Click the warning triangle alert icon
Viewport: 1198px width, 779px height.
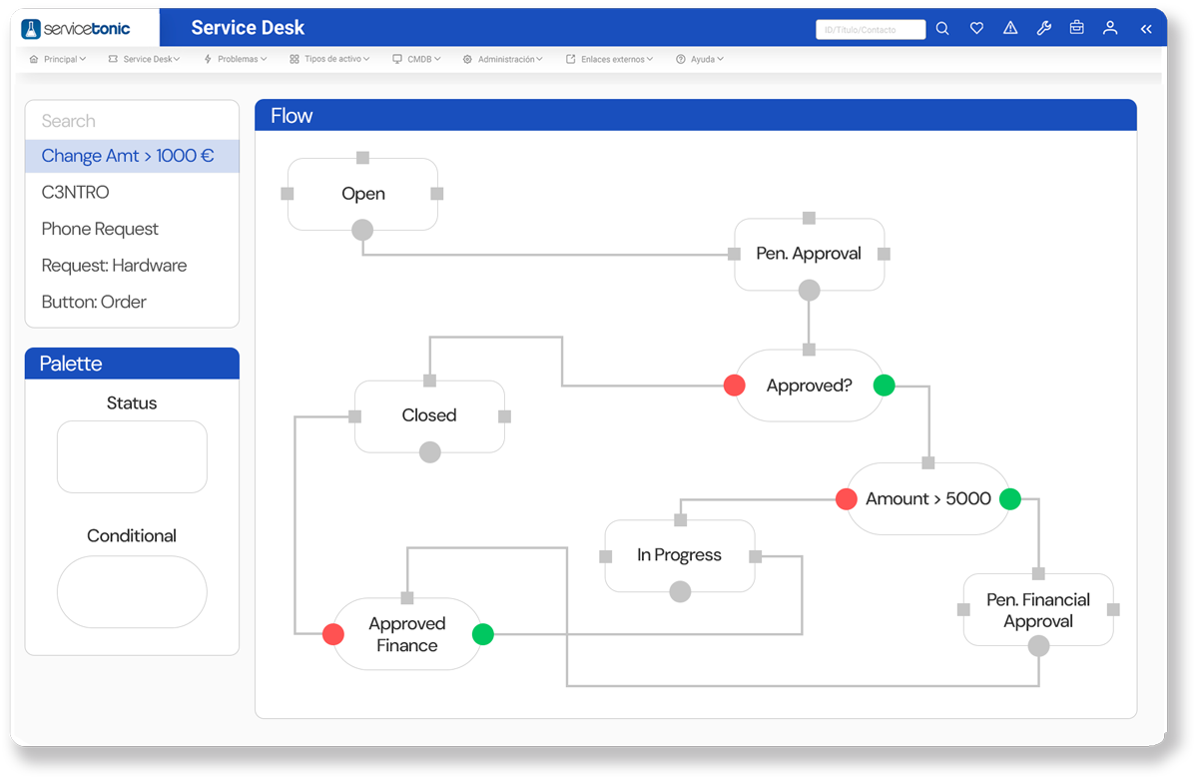coord(1010,29)
